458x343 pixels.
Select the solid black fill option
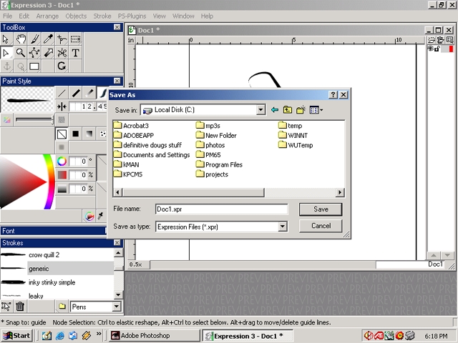[x=76, y=134]
